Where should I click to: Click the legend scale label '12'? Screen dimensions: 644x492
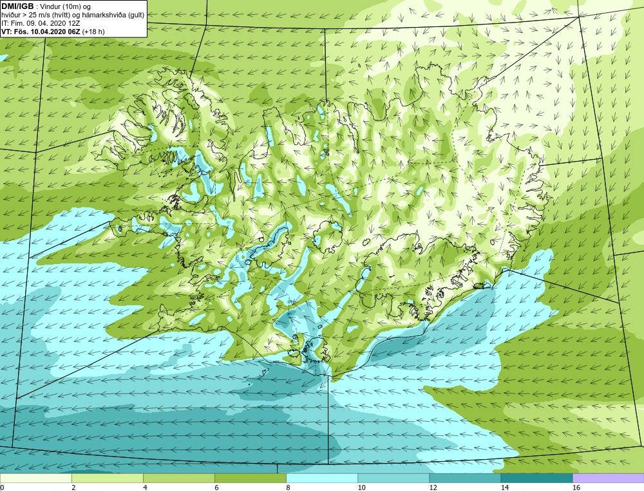pyautogui.click(x=433, y=487)
